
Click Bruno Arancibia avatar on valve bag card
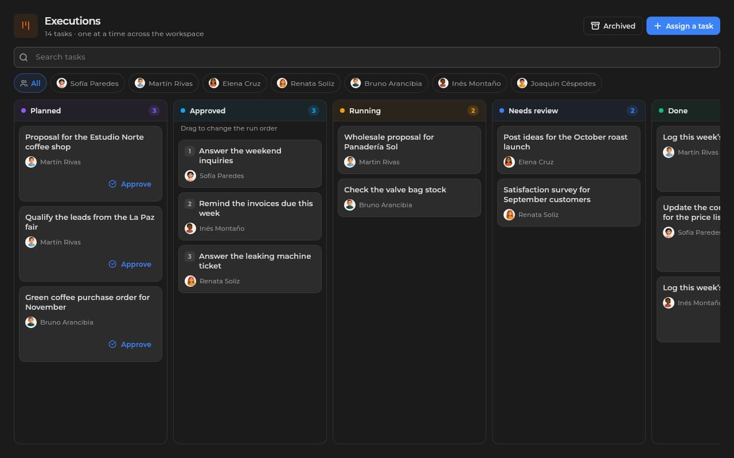click(350, 205)
